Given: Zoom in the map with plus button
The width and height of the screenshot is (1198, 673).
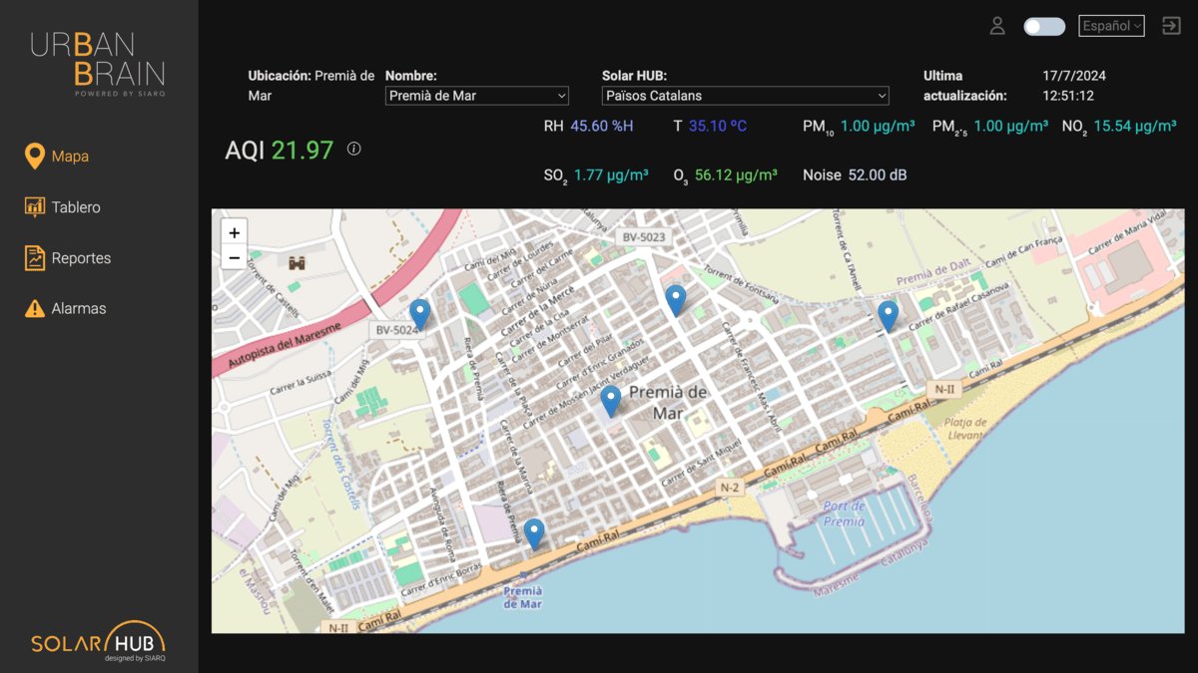Looking at the screenshot, I should pyautogui.click(x=234, y=232).
